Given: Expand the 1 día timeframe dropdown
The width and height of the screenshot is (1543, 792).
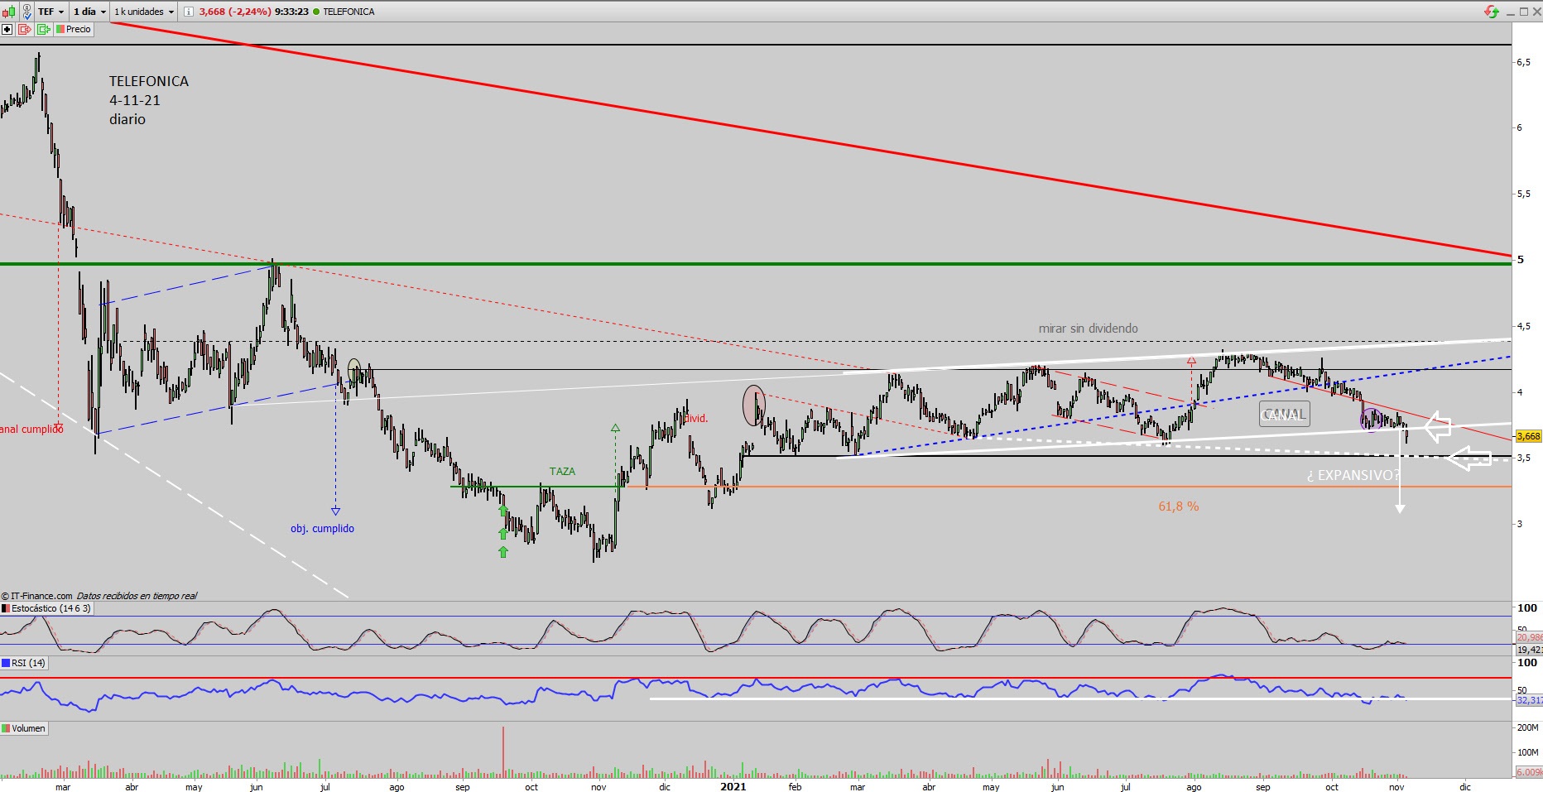Looking at the screenshot, I should 89,12.
